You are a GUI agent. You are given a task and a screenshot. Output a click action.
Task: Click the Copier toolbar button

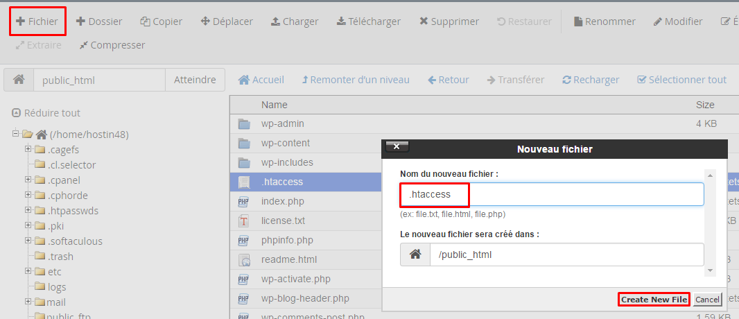pos(162,21)
